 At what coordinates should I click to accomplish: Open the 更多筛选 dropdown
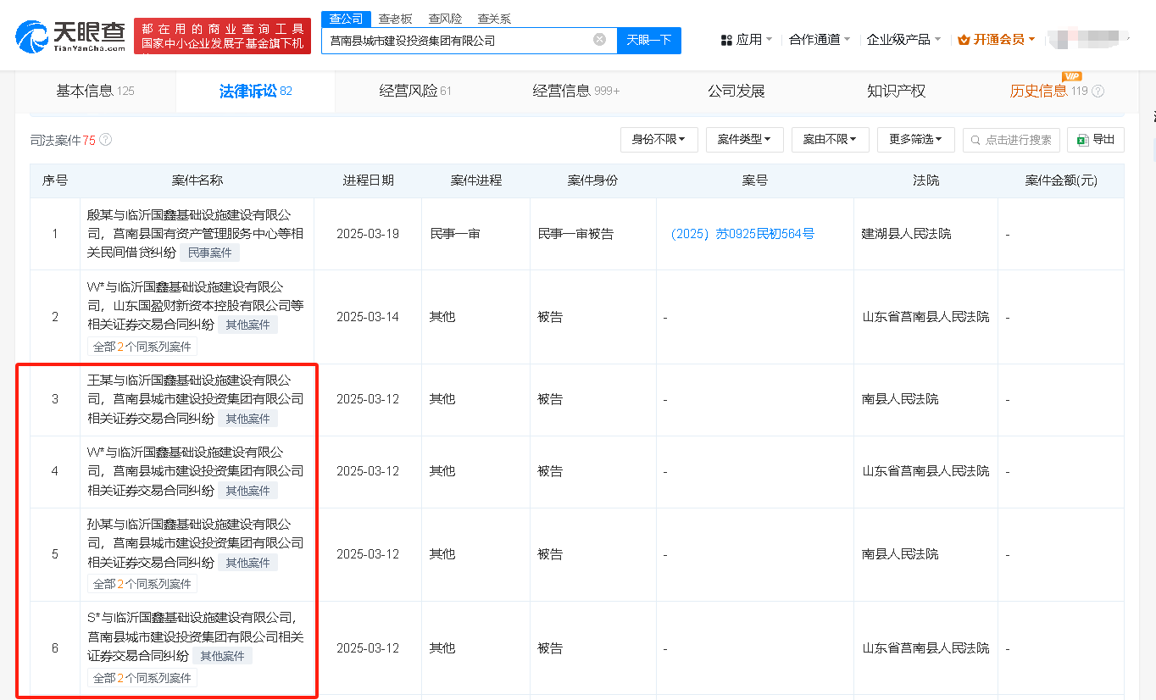point(915,140)
